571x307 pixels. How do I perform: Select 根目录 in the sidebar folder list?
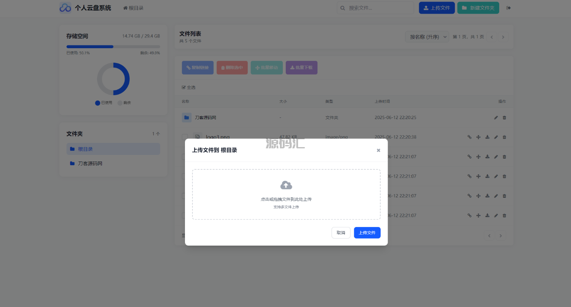pyautogui.click(x=113, y=149)
